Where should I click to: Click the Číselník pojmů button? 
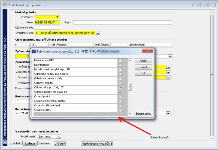point(160,137)
